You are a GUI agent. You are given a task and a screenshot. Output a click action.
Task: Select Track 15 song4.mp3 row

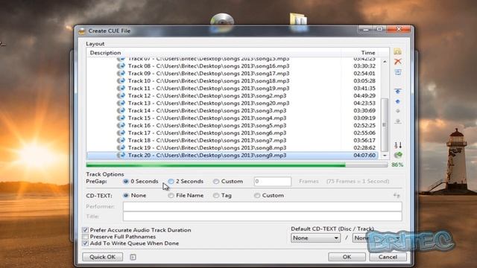tap(233, 118)
